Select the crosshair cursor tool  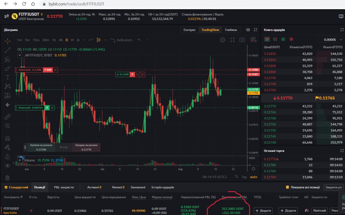coord(7,41)
